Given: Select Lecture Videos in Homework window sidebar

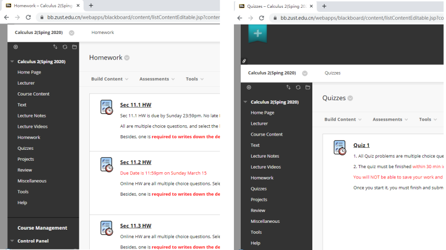Looking at the screenshot, I should 32,126.
